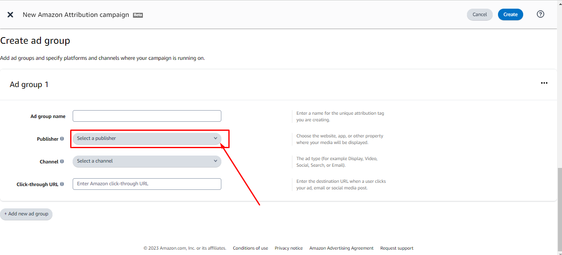This screenshot has width=562, height=255.
Task: Click the New Amazon Attribution campaign title
Action: point(76,14)
